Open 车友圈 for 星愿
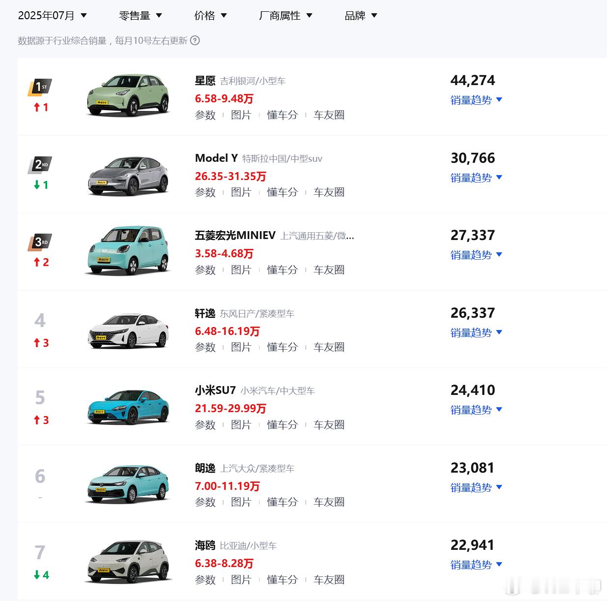Image resolution: width=607 pixels, height=601 pixels. [x=329, y=115]
